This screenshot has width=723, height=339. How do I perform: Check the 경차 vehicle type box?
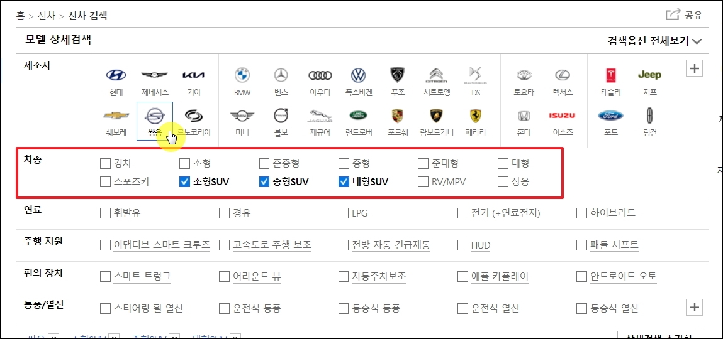105,163
